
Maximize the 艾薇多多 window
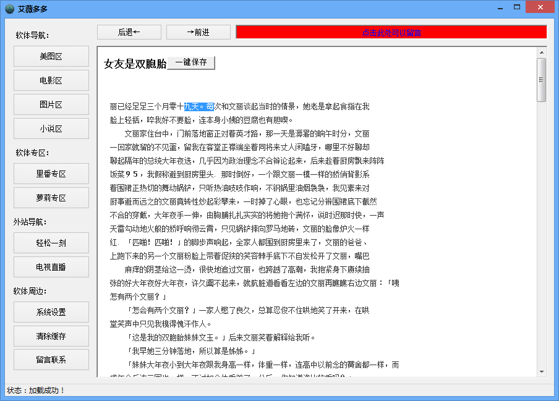click(517, 7)
